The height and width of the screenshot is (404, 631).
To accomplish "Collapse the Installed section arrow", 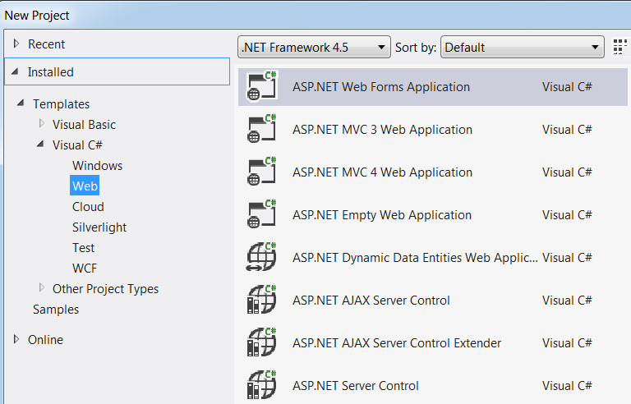I will click(x=16, y=71).
